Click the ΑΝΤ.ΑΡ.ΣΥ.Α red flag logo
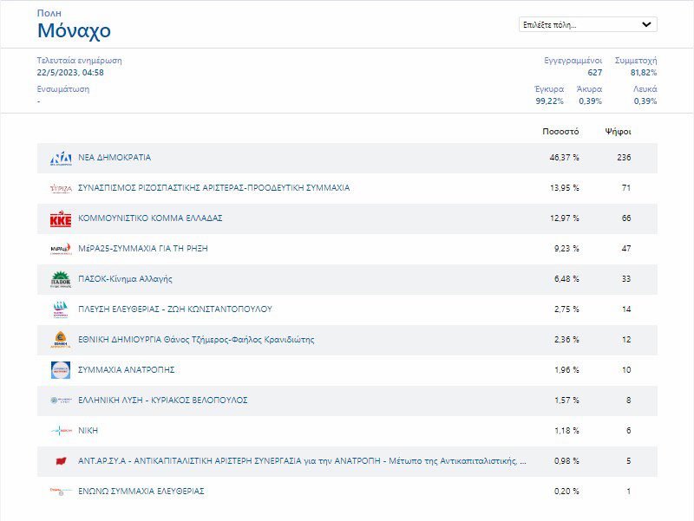This screenshot has width=694, height=521. [61, 461]
